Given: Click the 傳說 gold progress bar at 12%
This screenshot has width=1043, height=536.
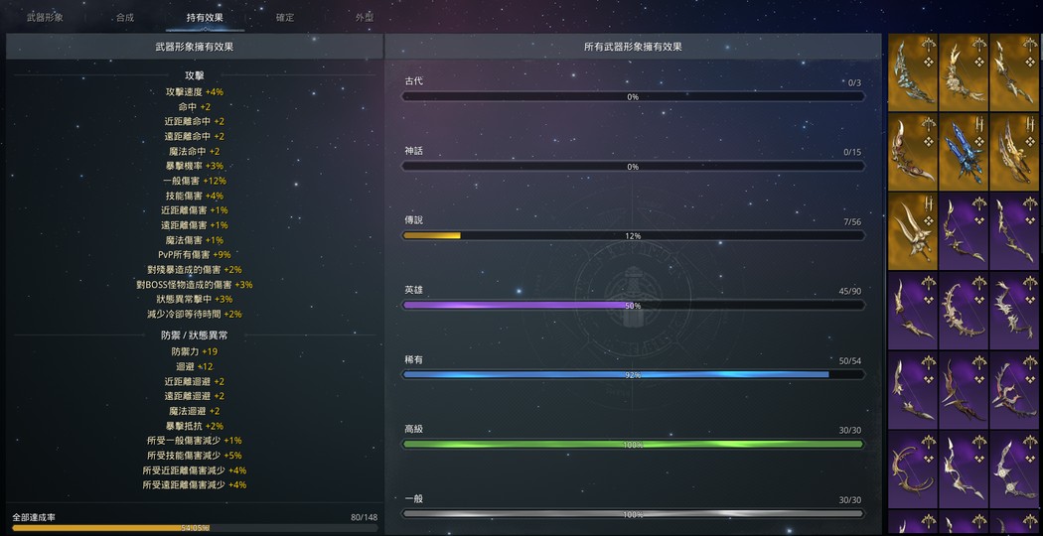Looking at the screenshot, I should pos(633,235).
